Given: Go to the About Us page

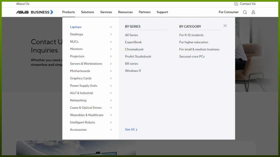Looking at the screenshot, I should [23, 4].
